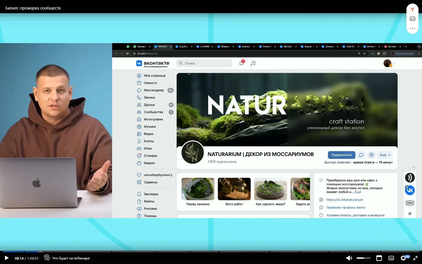Image resolution: width=422 pixels, height=264 pixels.
Task: Open the three-dot menu in the floating panel
Action: pyautogui.click(x=413, y=28)
